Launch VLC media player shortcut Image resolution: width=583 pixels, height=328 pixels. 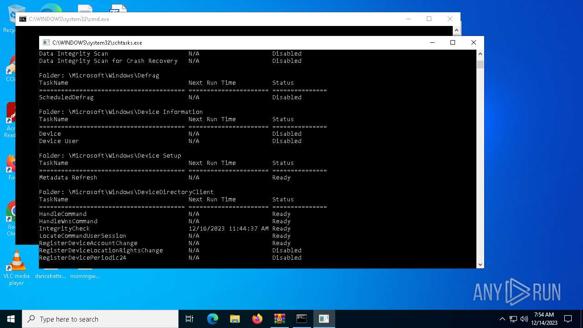[x=16, y=268]
